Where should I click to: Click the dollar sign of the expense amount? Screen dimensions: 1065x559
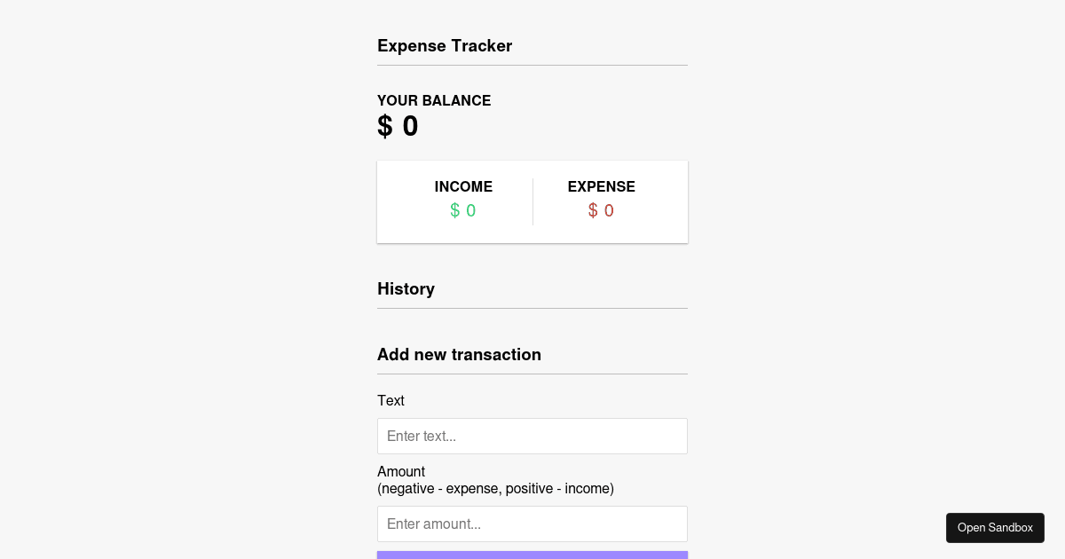click(x=593, y=211)
